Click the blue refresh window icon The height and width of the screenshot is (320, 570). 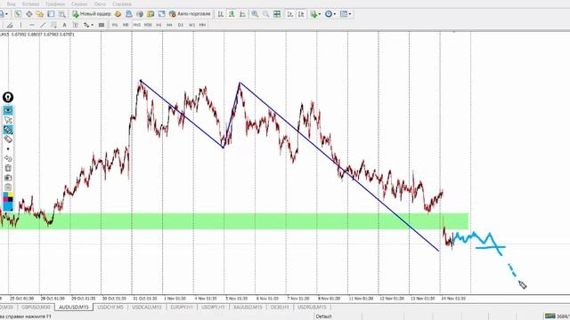pyautogui.click(x=161, y=14)
